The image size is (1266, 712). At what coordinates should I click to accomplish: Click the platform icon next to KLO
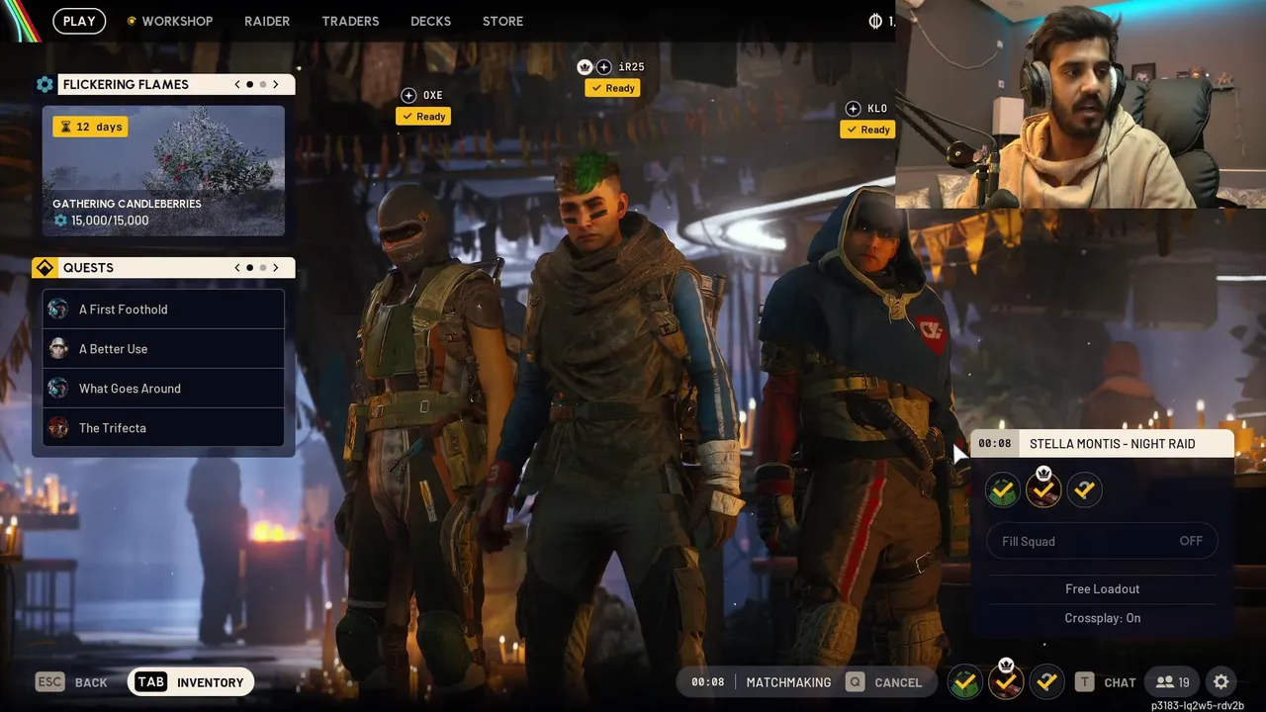(x=854, y=109)
